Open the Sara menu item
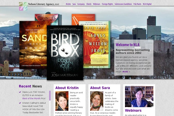The height and width of the screenshot is (116, 174). point(74,4)
